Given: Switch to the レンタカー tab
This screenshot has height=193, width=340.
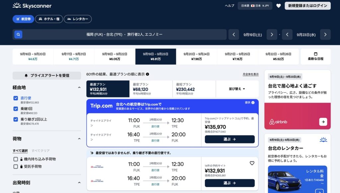Looking at the screenshot, I should pyautogui.click(x=78, y=19).
